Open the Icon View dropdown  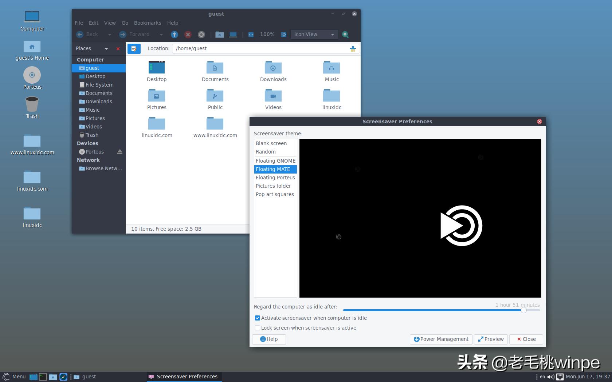(314, 35)
